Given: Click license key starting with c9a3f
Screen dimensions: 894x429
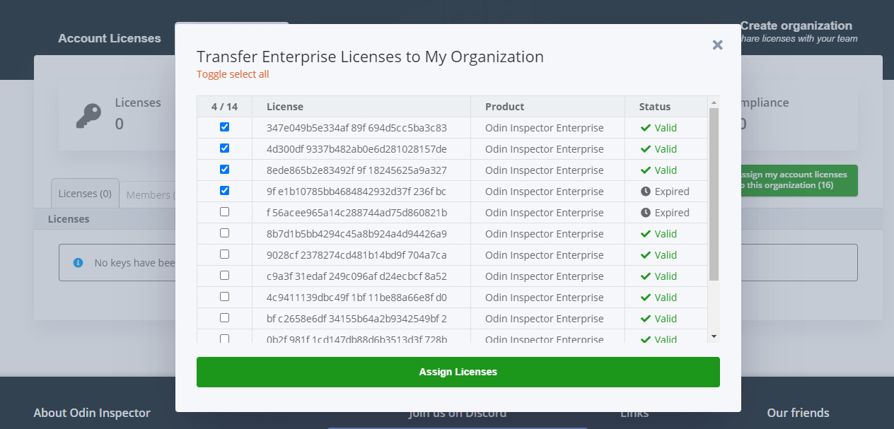Looking at the screenshot, I should click(356, 276).
